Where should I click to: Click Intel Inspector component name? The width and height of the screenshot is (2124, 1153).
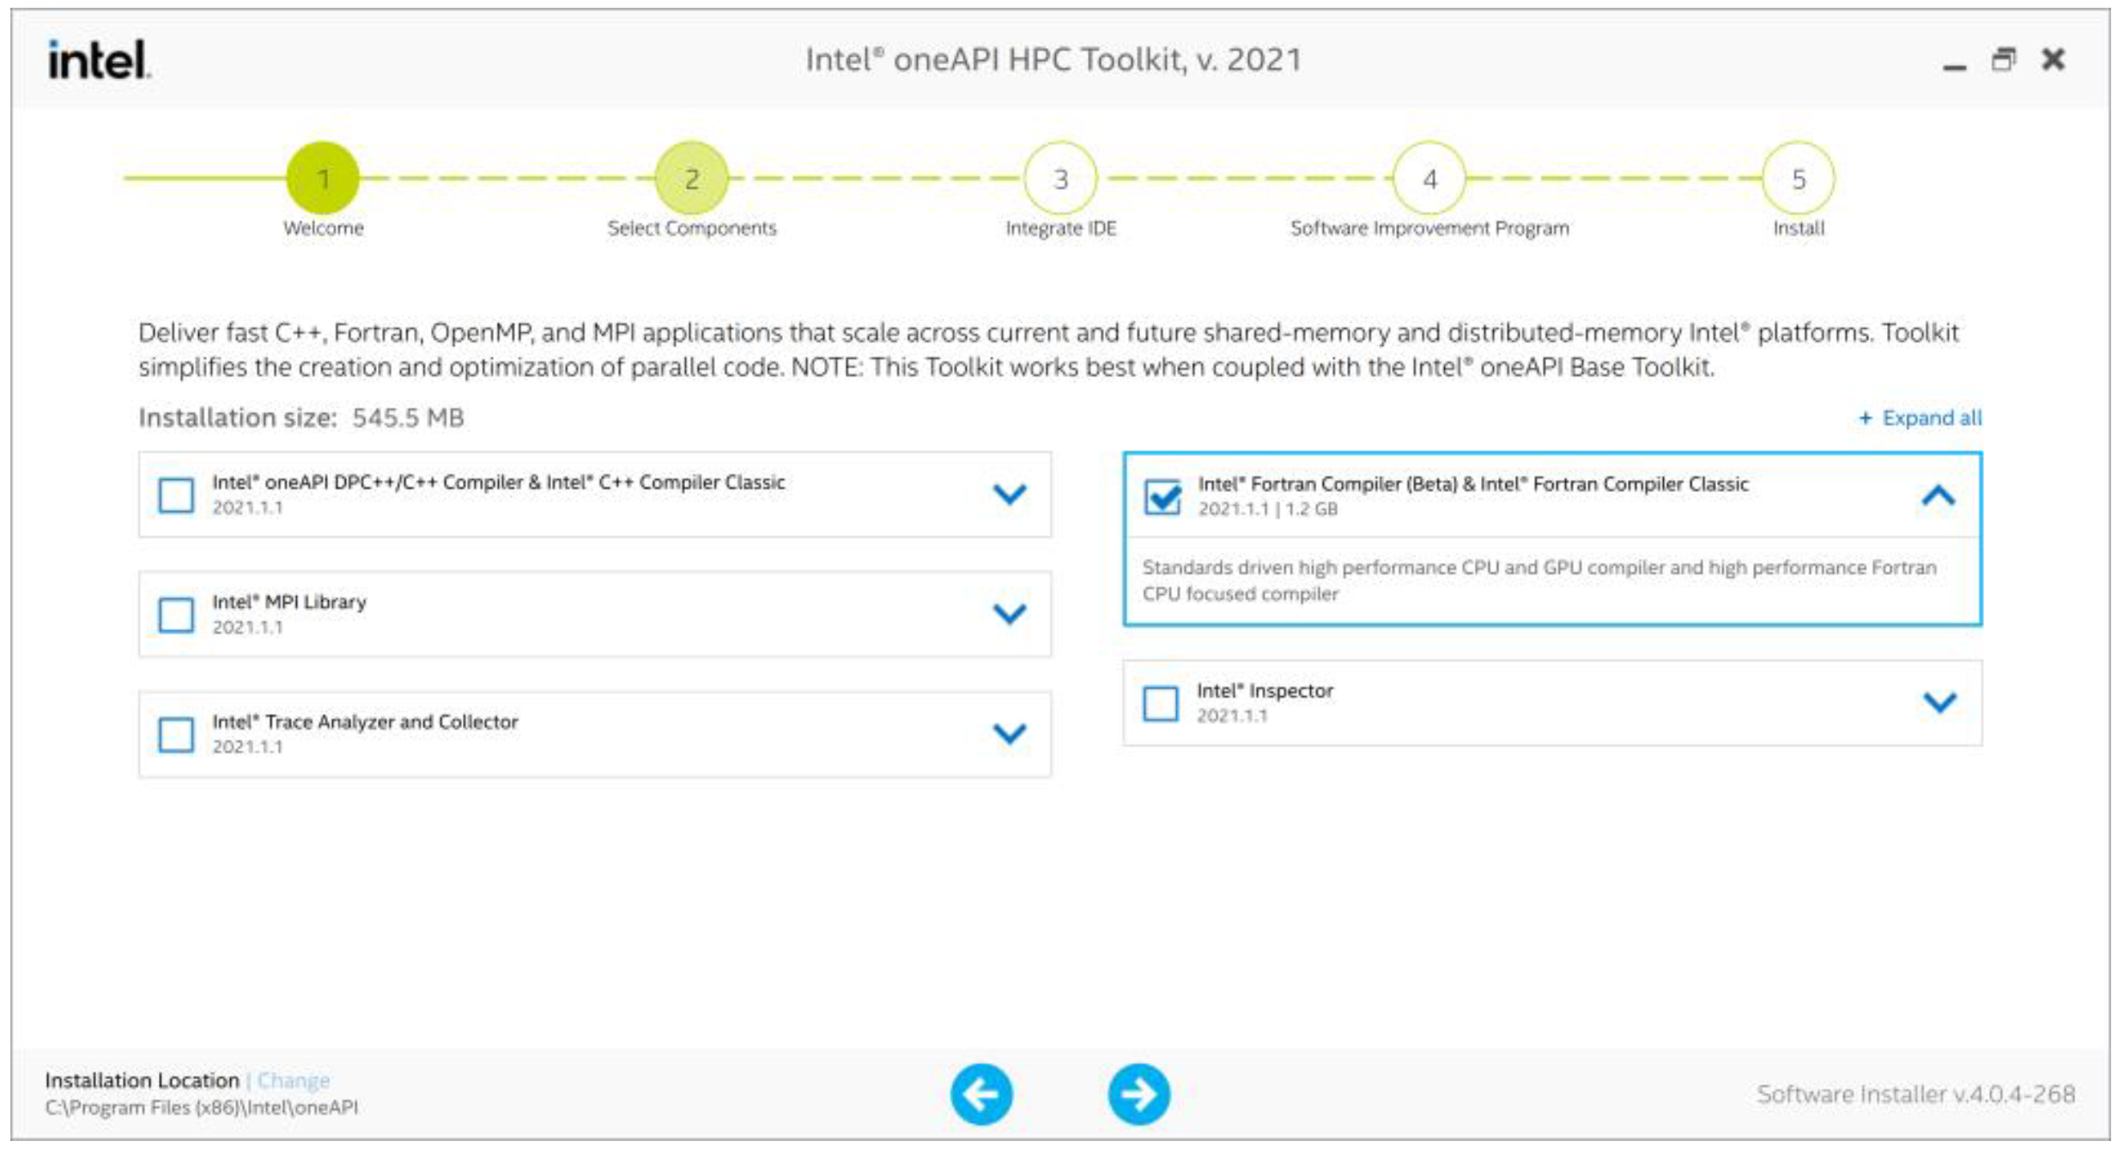(x=1265, y=690)
